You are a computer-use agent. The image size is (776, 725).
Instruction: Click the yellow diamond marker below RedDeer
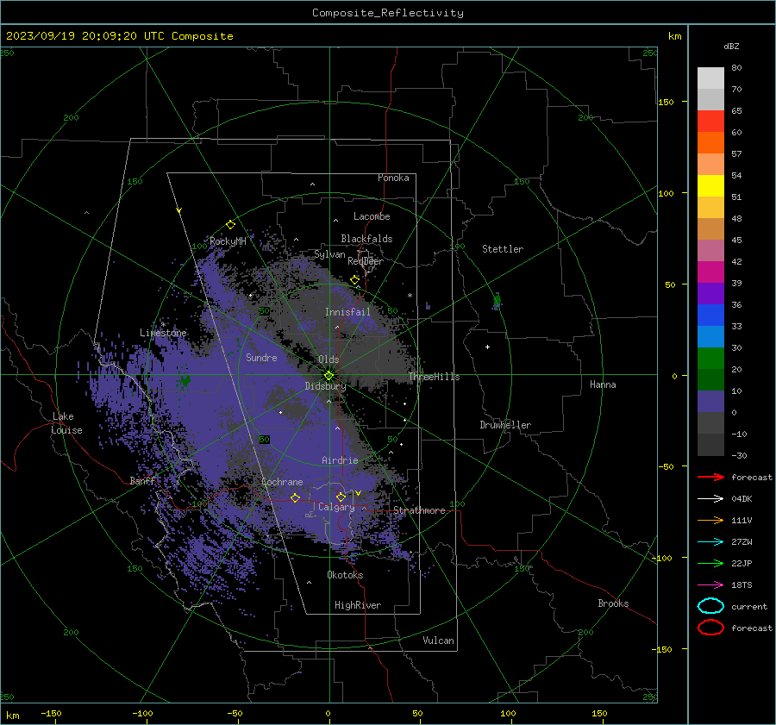pos(355,280)
